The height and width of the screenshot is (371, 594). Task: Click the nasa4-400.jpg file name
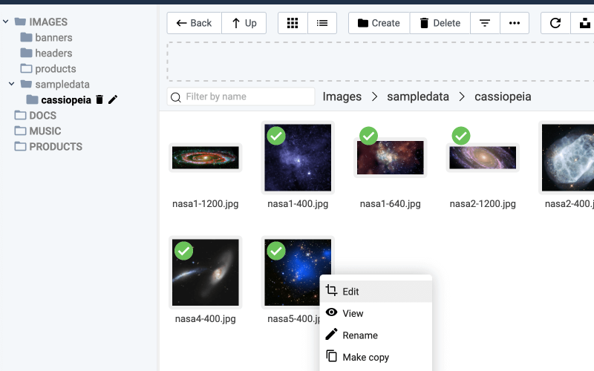[x=206, y=319]
